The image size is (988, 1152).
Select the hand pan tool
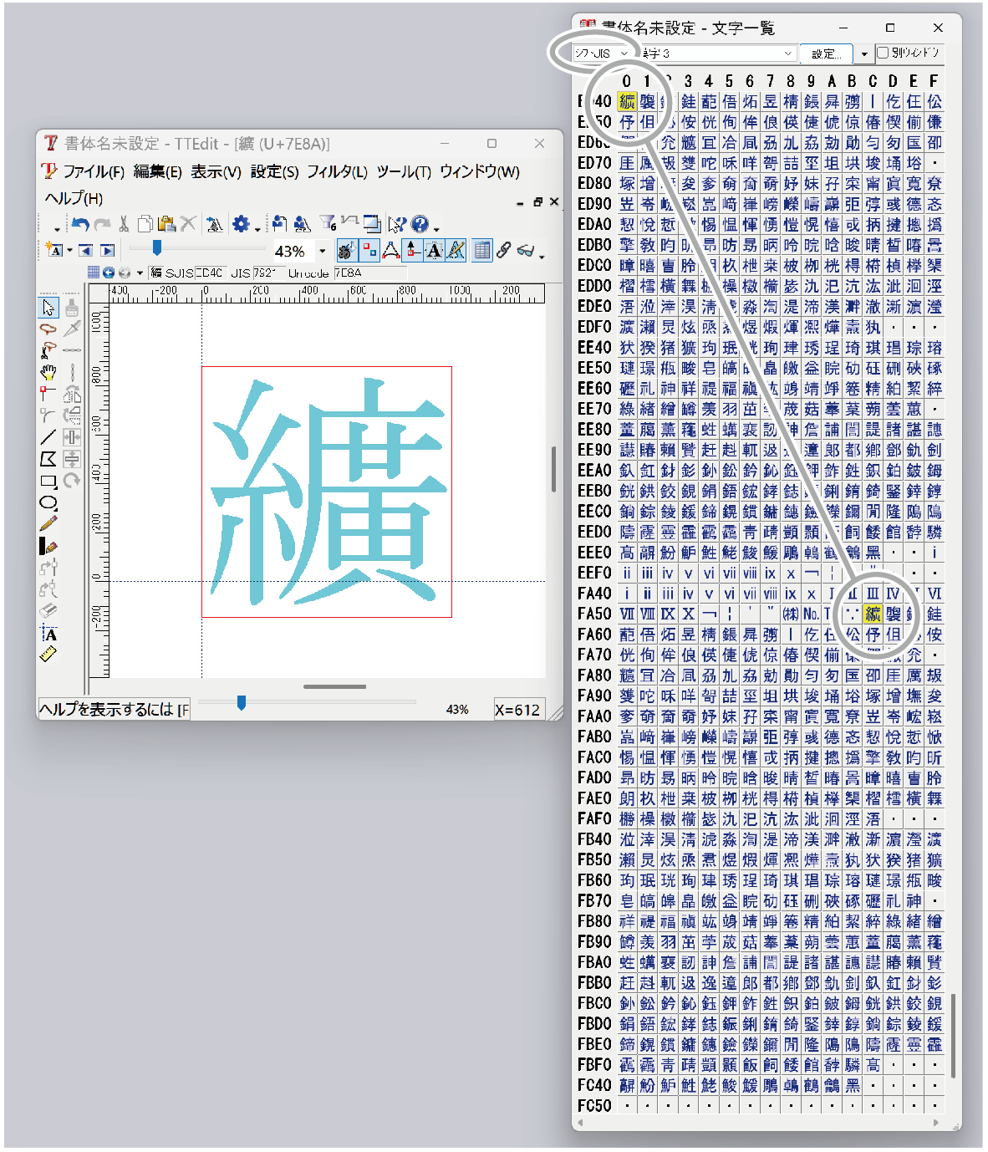[x=48, y=372]
